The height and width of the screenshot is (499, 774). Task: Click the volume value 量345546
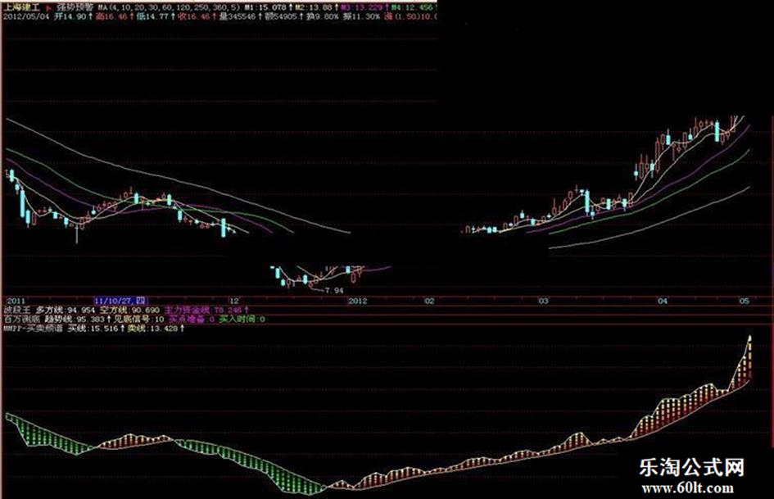pos(238,17)
